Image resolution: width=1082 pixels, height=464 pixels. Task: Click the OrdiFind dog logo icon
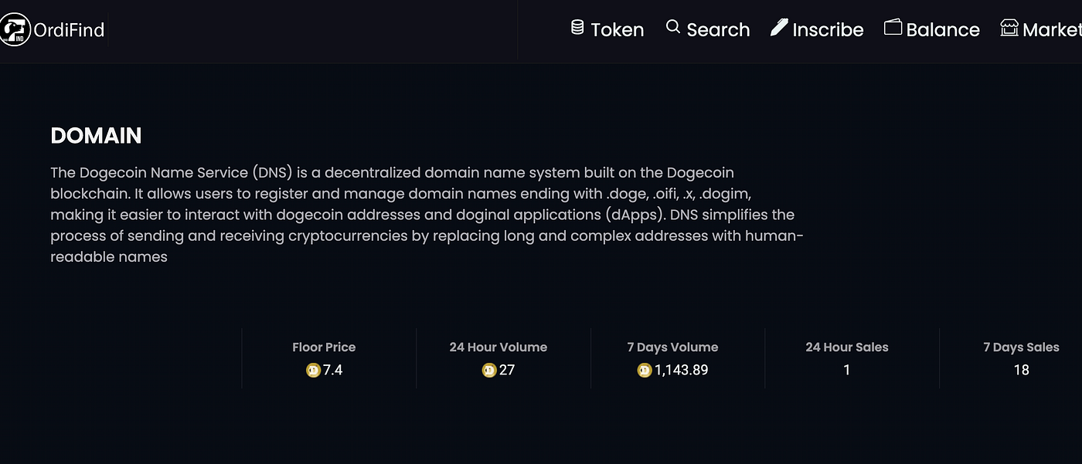click(14, 29)
